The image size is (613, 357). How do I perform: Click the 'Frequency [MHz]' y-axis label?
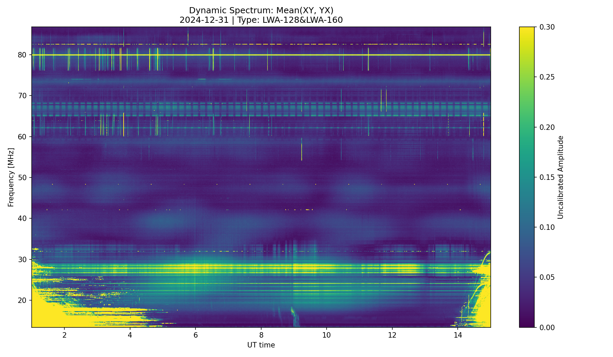[x=11, y=177]
